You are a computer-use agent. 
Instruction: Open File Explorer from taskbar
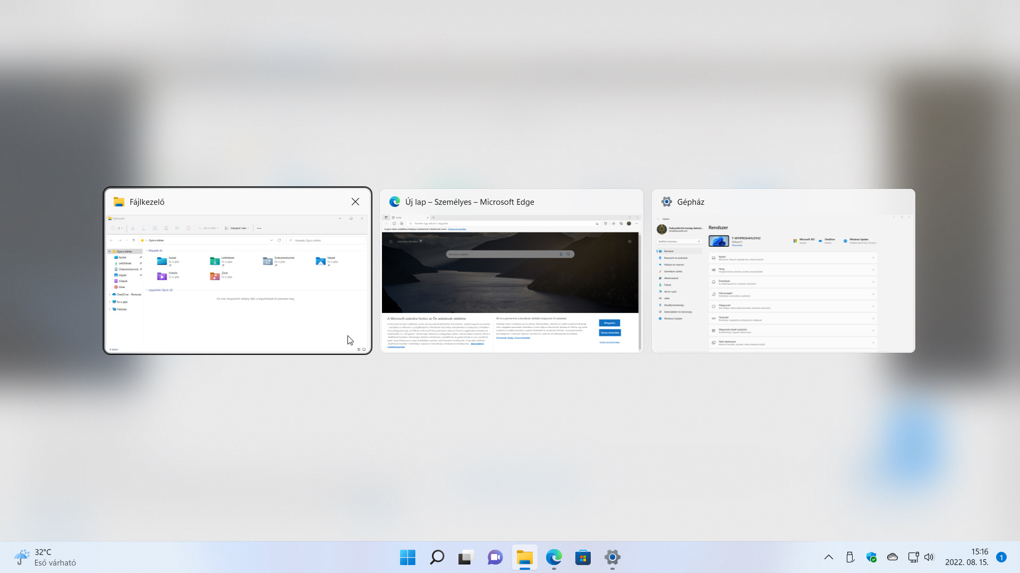click(x=524, y=557)
